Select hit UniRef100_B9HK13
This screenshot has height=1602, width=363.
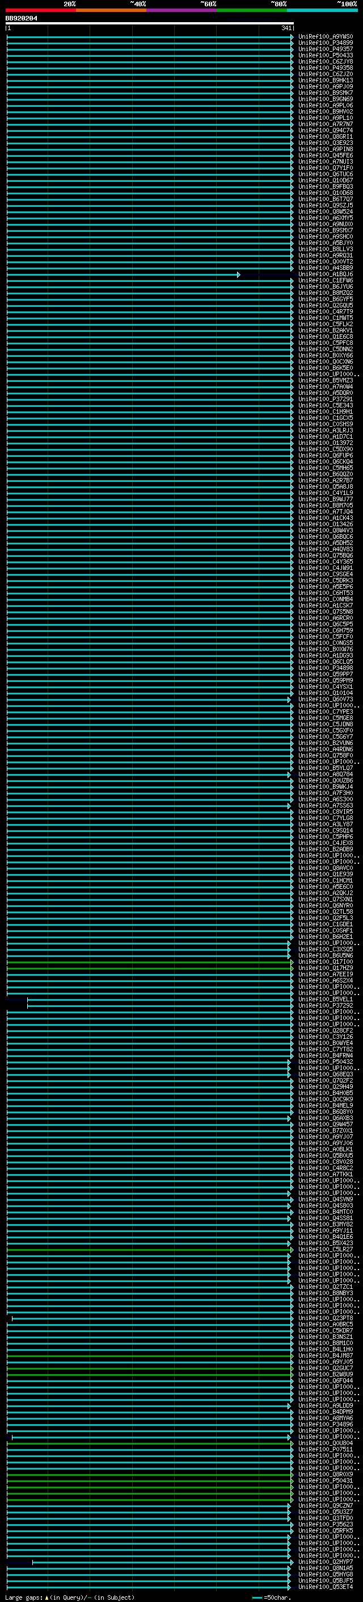click(x=325, y=80)
